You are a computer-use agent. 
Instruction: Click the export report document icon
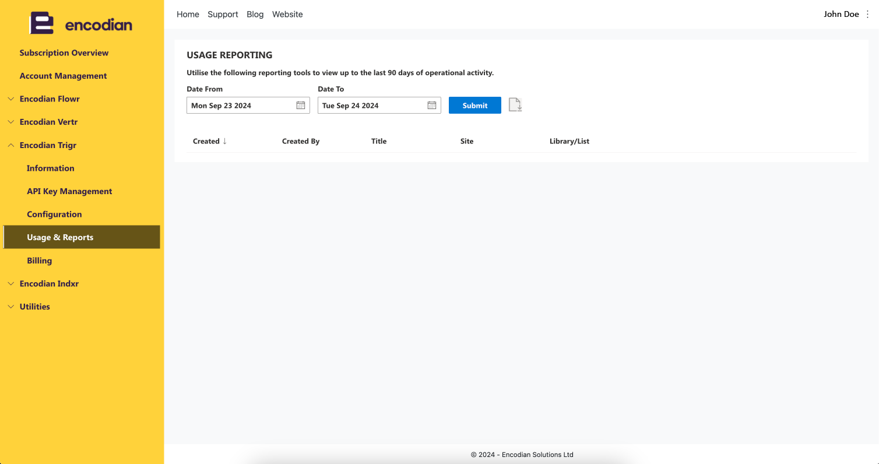[515, 105]
